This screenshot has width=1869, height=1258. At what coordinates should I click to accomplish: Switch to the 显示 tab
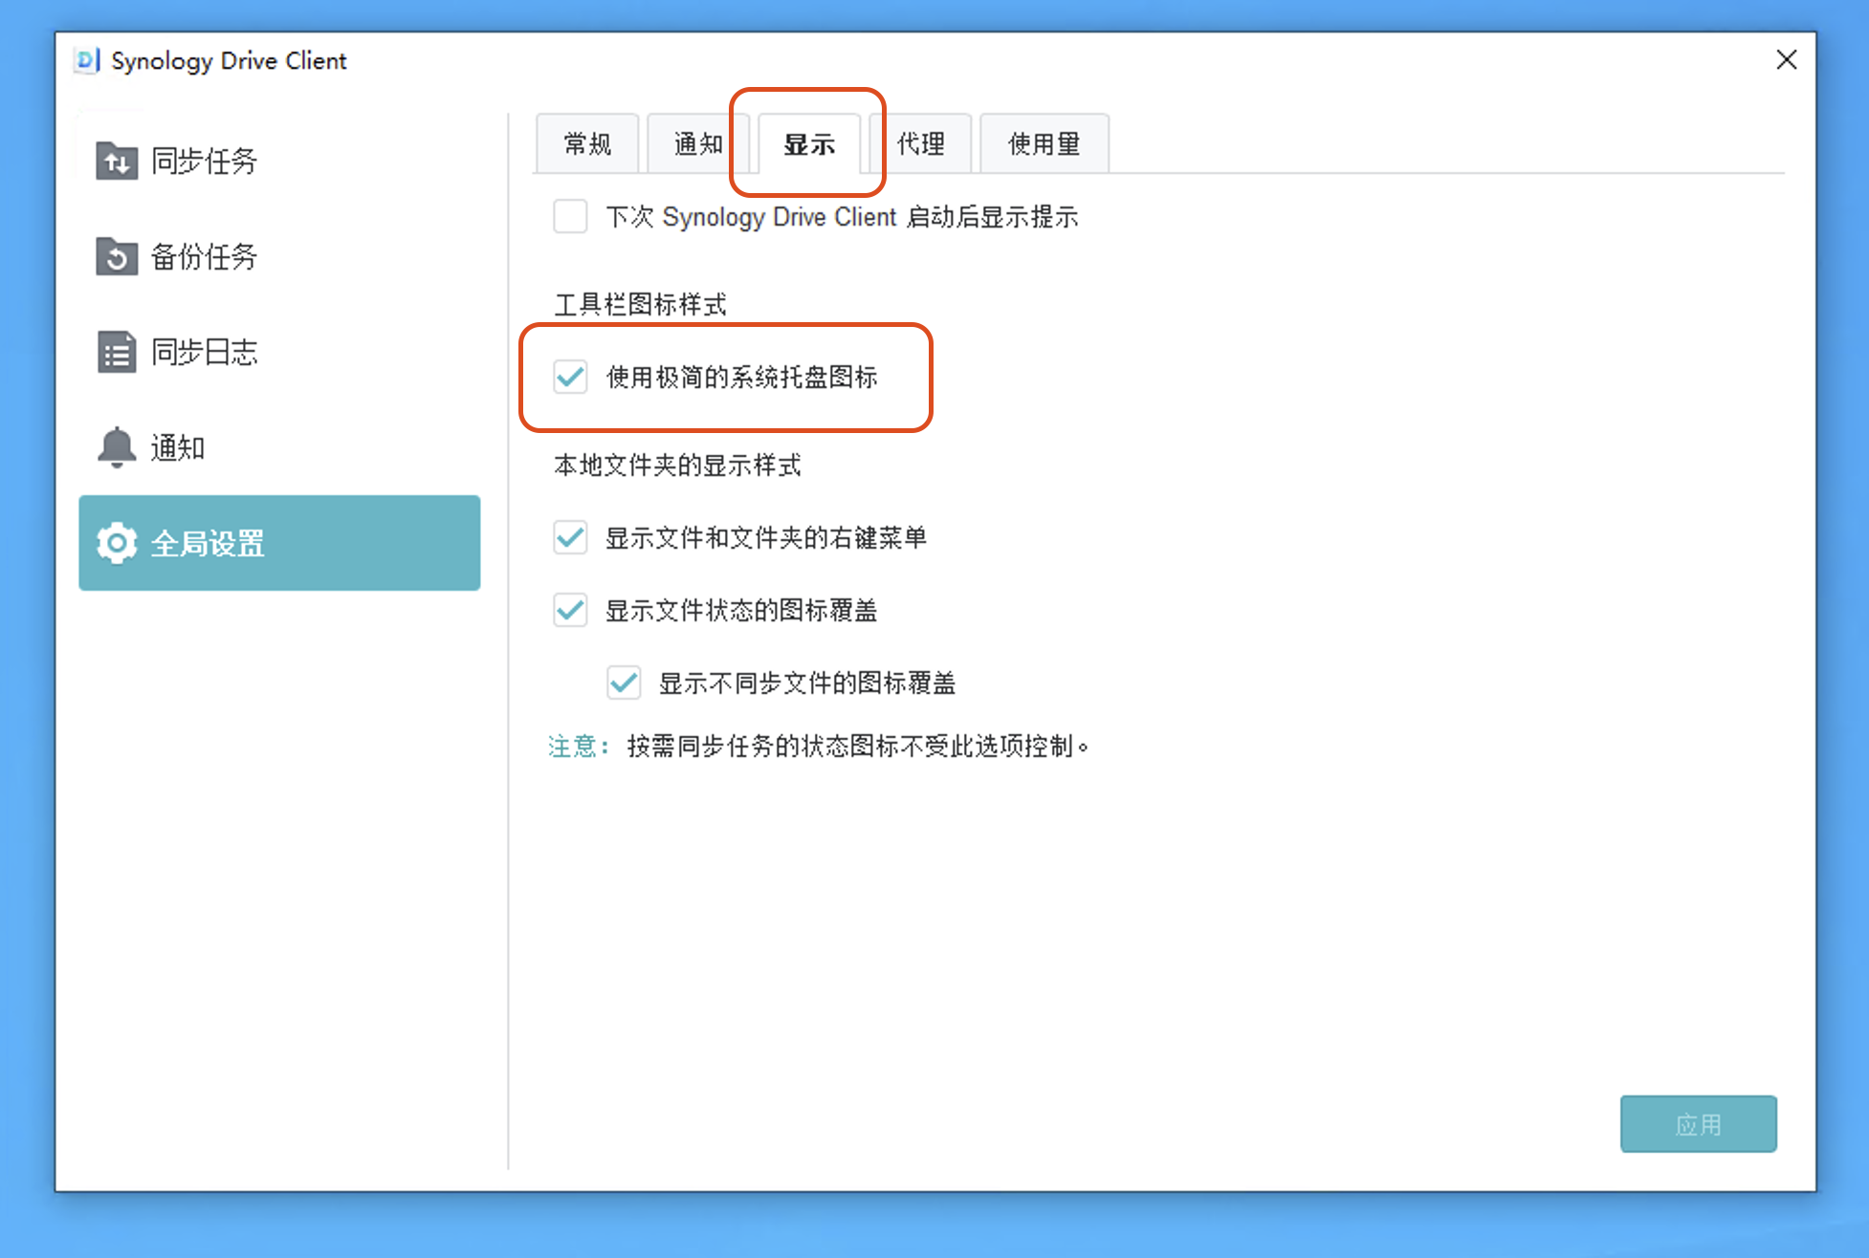coord(809,144)
